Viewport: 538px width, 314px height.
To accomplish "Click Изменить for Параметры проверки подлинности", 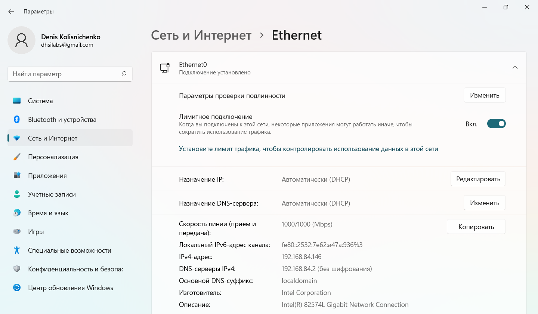I will pos(485,95).
